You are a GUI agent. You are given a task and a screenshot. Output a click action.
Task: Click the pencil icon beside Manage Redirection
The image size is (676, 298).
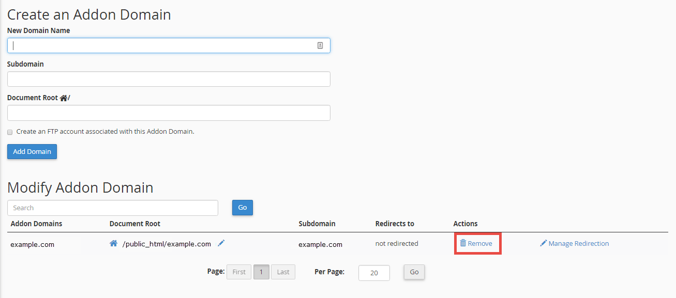coord(543,243)
